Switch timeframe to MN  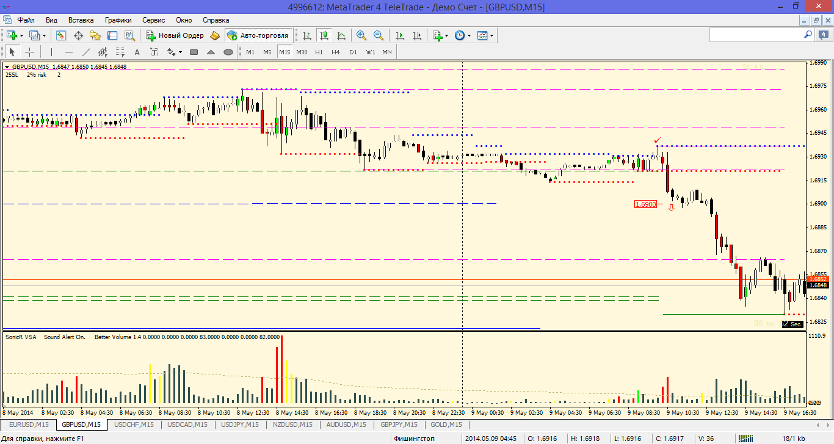point(387,52)
